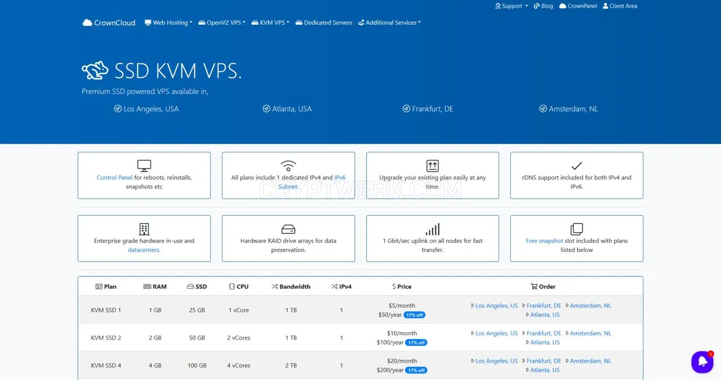Click the Price column header

pos(402,287)
